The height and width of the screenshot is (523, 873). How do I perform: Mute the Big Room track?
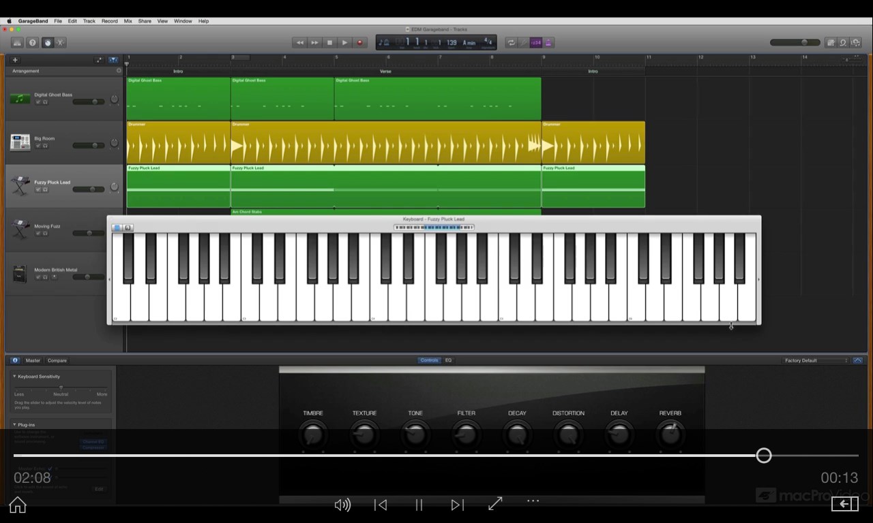pyautogui.click(x=38, y=146)
